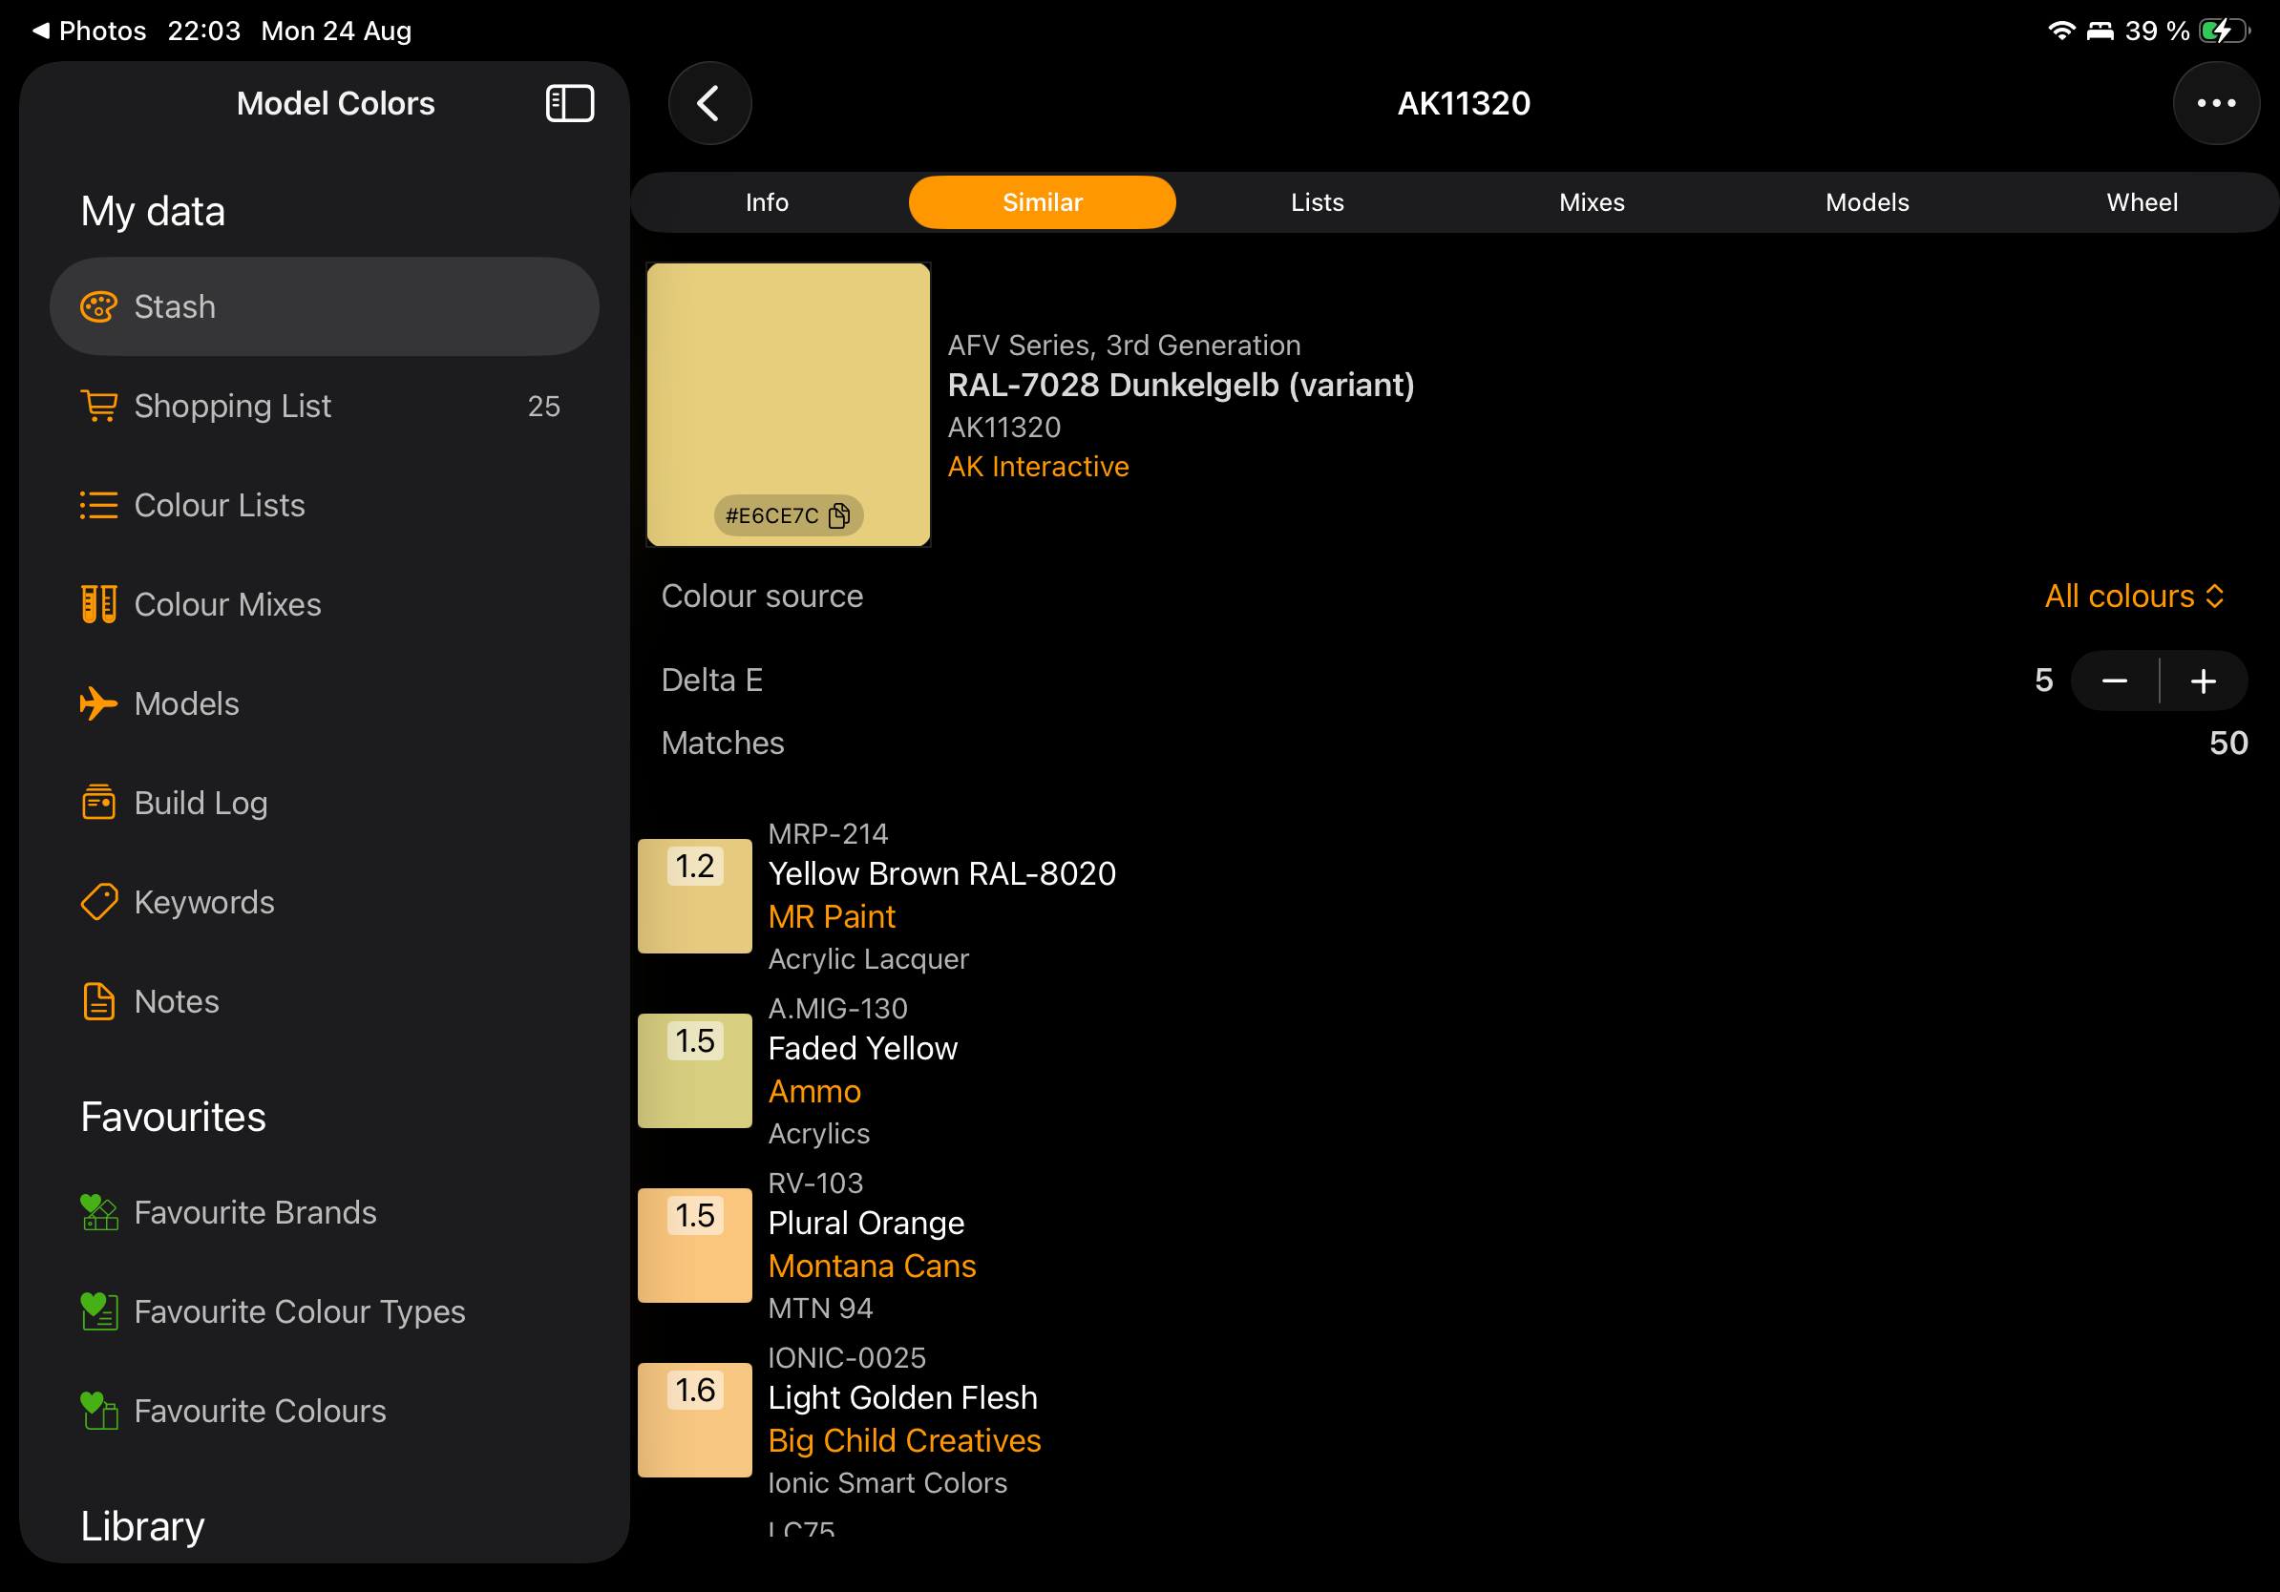
Task: Open the Models tab
Action: pos(1867,202)
